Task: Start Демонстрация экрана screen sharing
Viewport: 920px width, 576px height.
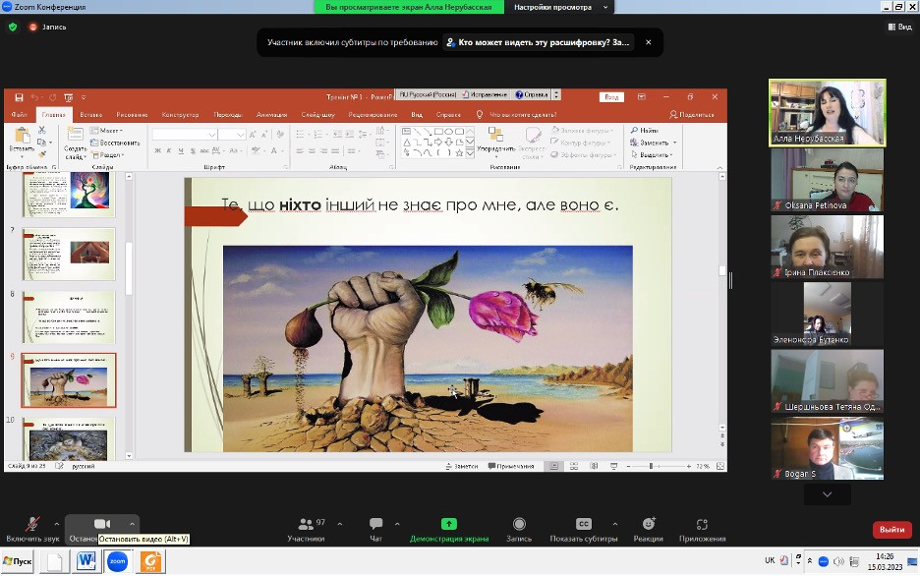Action: tap(449, 530)
